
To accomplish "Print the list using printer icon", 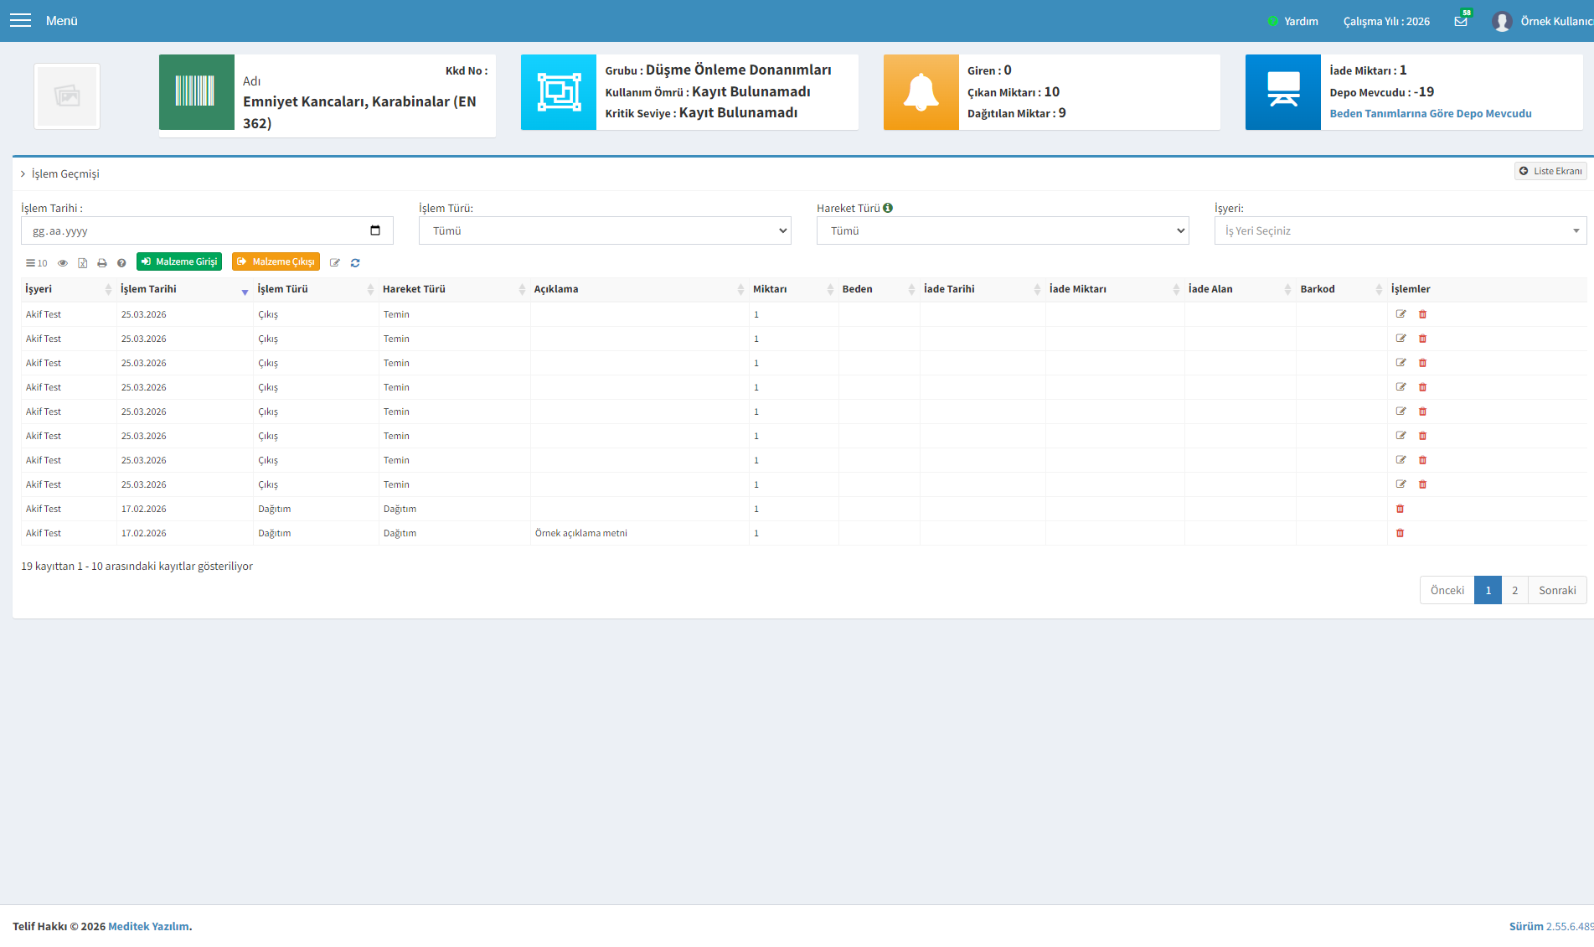I will tap(102, 263).
